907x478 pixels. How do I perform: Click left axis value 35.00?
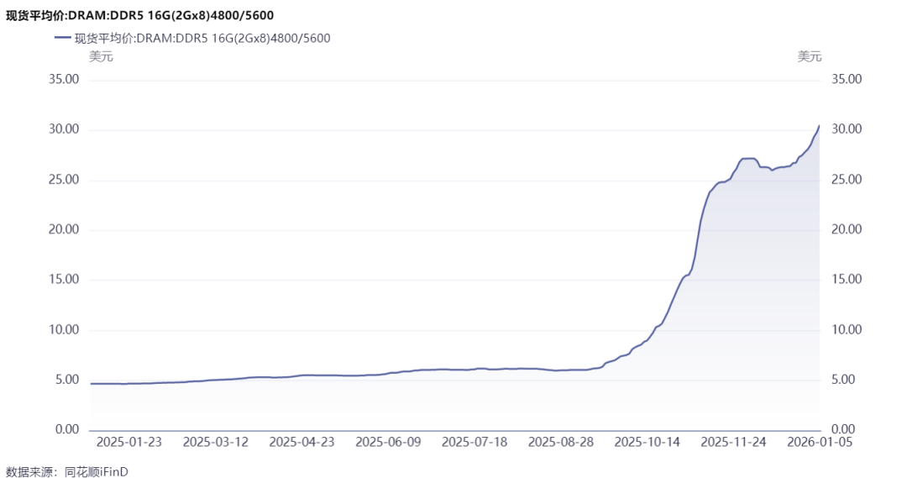[x=64, y=79]
